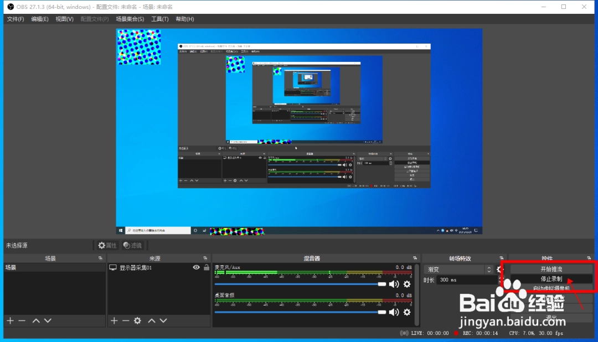Click 停止录制 to stop recording
The height and width of the screenshot is (342, 598).
point(551,279)
